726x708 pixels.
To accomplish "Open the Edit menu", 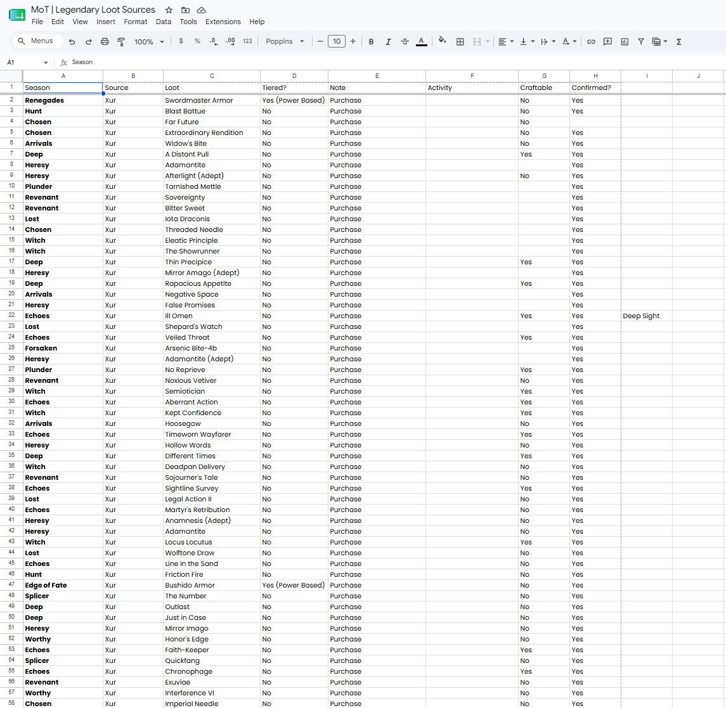I will coord(58,22).
